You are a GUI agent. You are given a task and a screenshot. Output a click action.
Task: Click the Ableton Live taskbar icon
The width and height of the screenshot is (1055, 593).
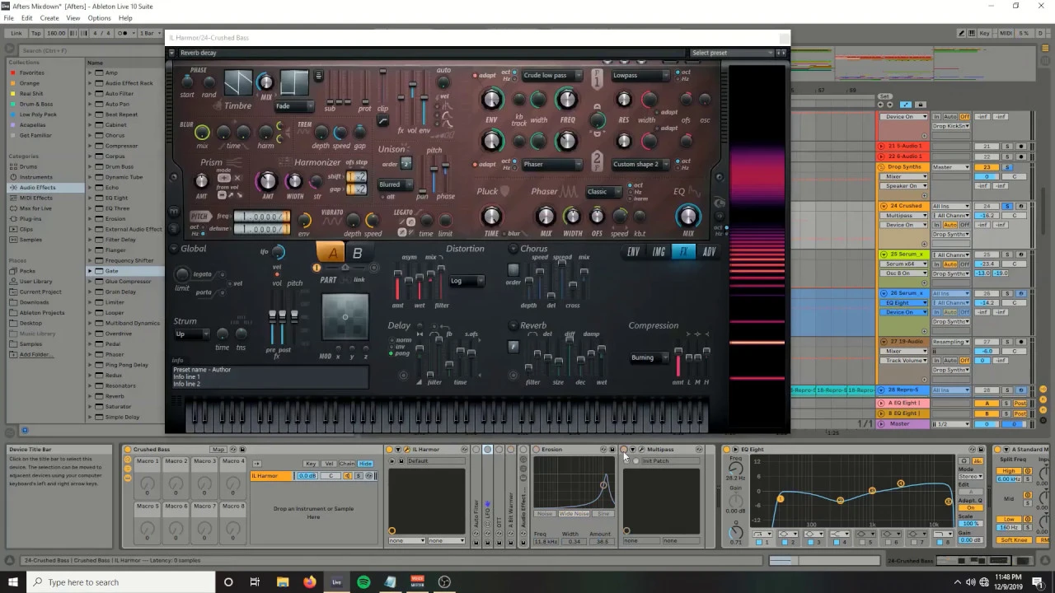coord(336,582)
